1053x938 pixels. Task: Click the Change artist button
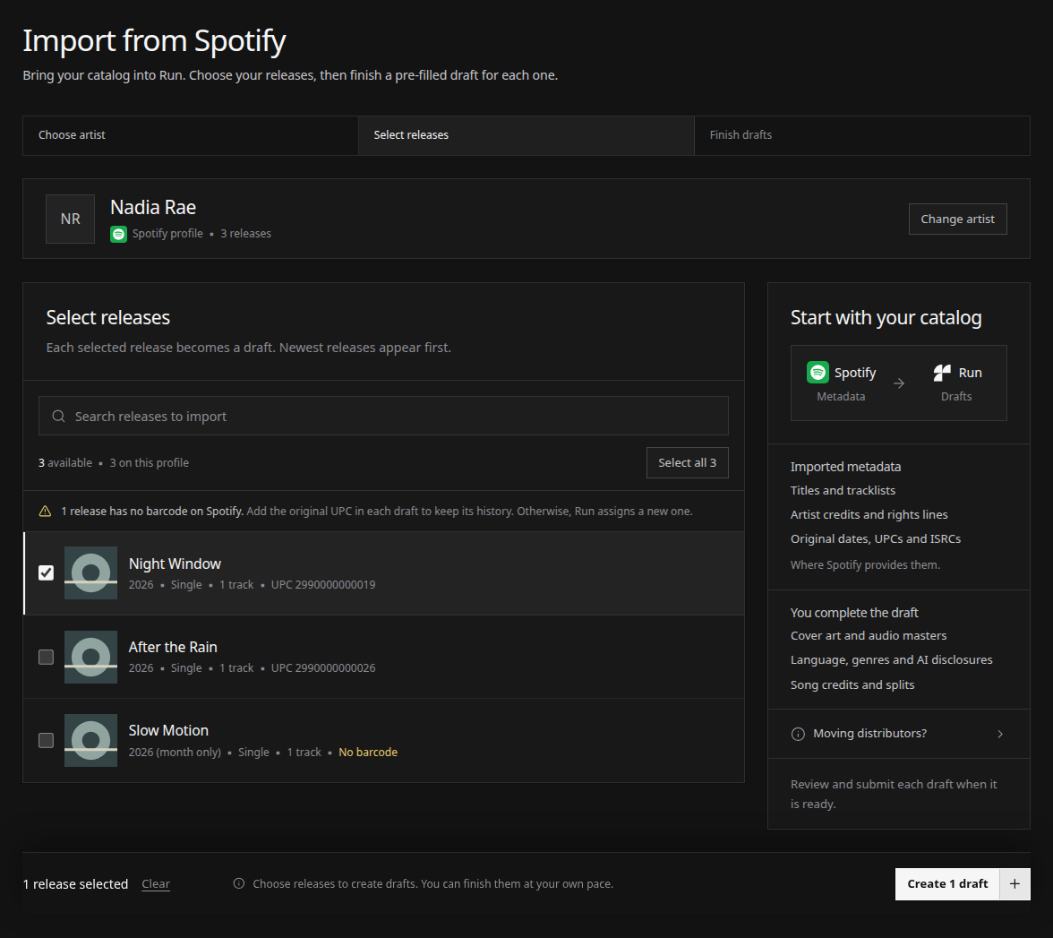coord(958,219)
